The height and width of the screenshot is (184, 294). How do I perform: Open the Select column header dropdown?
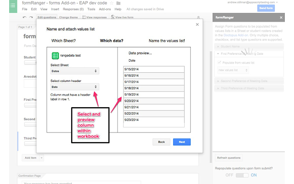pos(74,86)
